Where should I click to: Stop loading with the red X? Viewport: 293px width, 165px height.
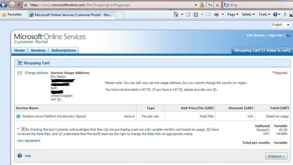click(217, 5)
